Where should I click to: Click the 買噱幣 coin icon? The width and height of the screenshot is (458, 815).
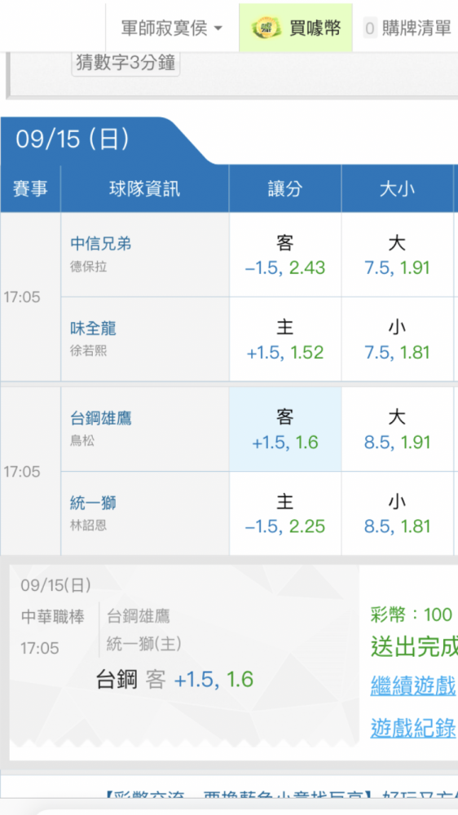coord(266,28)
